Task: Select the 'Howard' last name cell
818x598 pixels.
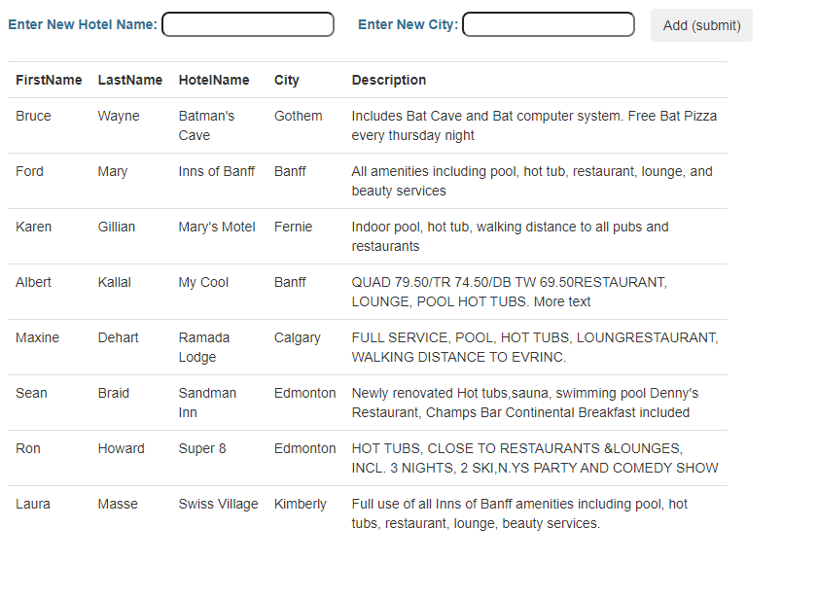Action: [121, 448]
